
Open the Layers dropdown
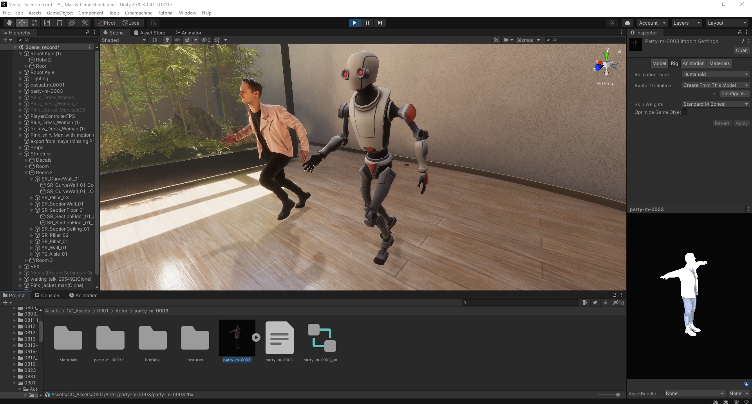pyautogui.click(x=687, y=23)
